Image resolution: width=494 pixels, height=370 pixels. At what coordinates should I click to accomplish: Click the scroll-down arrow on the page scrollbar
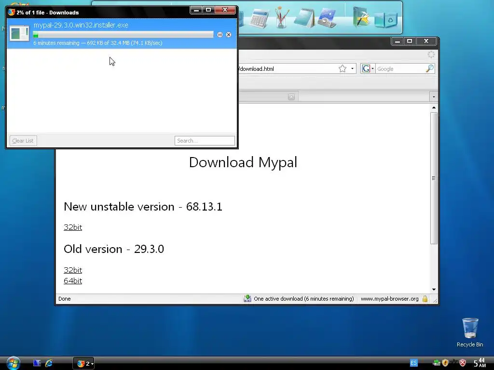point(434,290)
